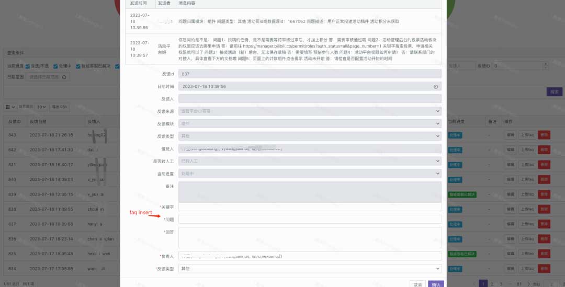Viewport: 565px width, 287px height.
Task: Click the 反馈日期 column header
Action: point(38,122)
